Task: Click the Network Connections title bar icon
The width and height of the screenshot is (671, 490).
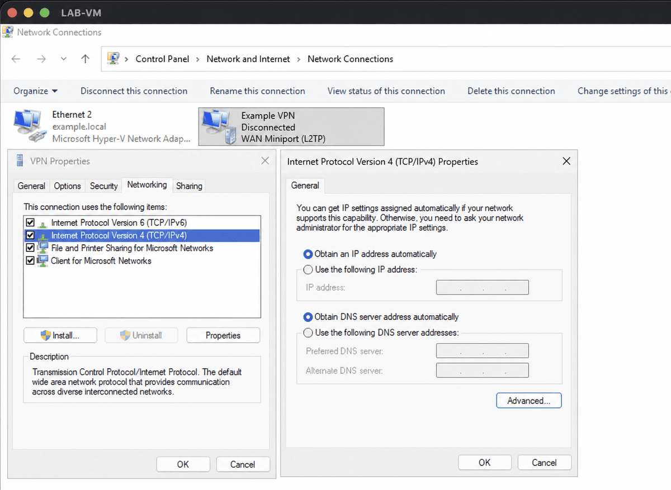Action: 8,32
